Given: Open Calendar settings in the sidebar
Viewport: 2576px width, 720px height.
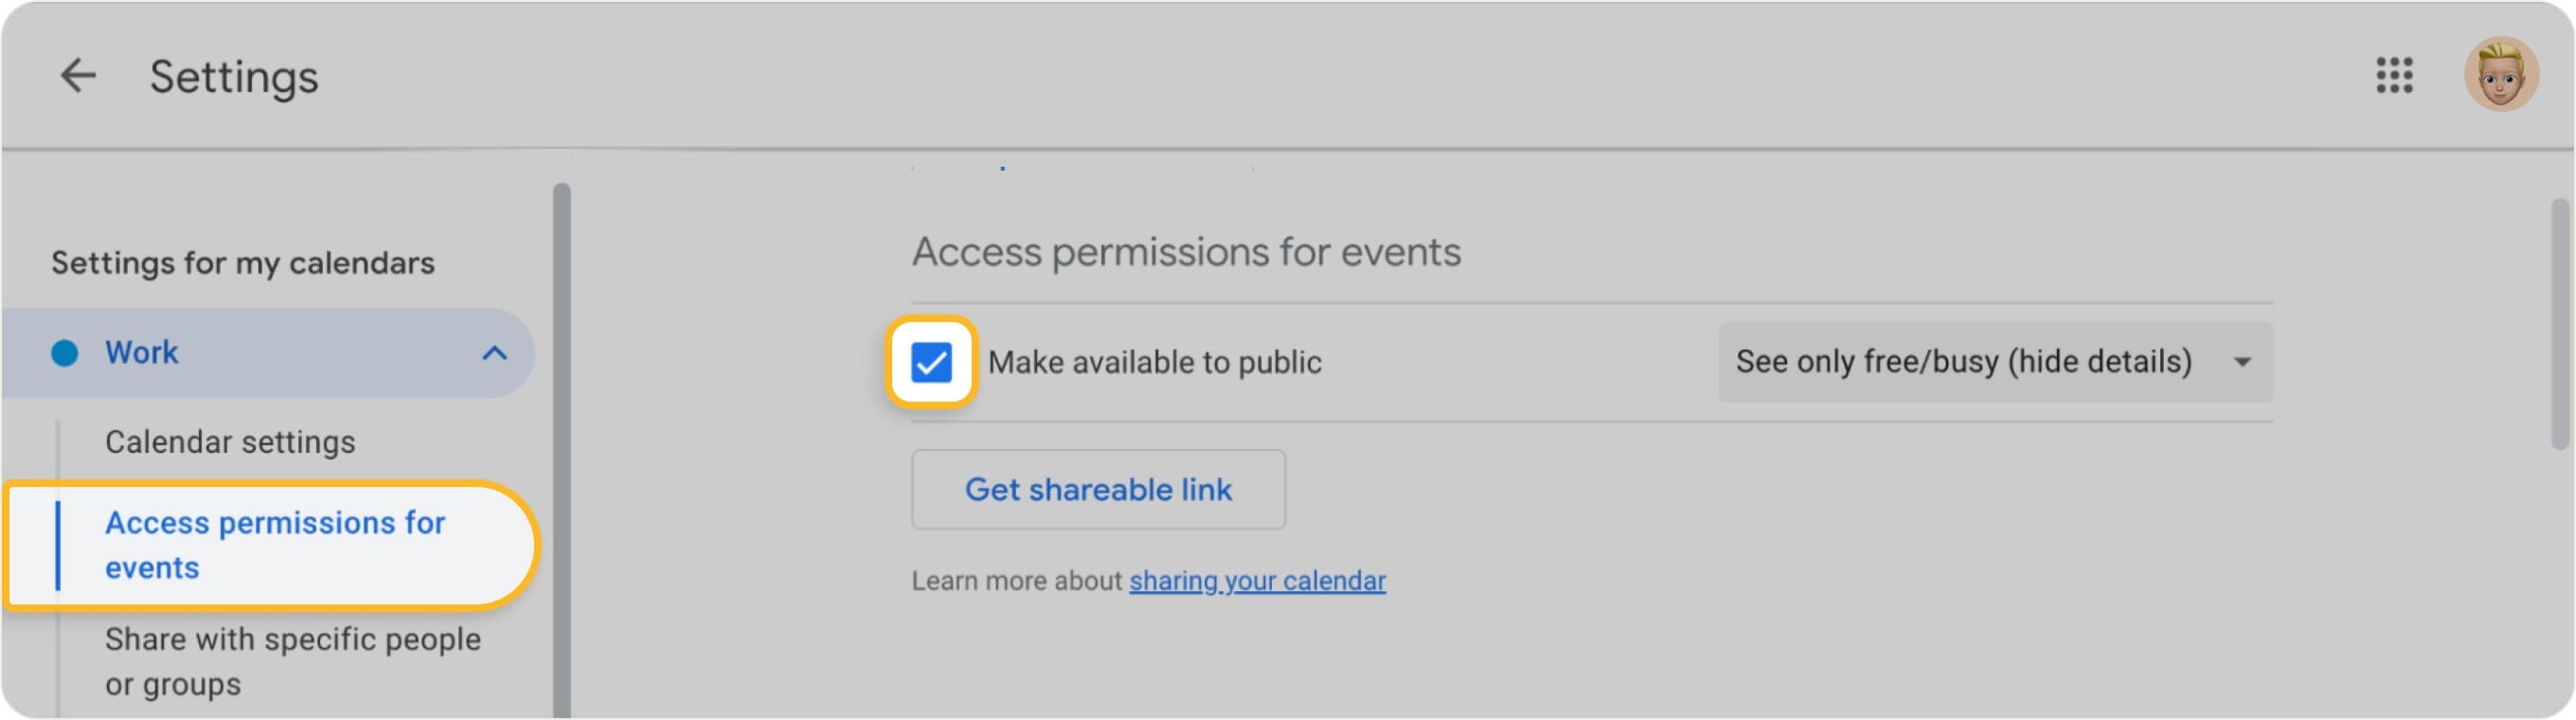Looking at the screenshot, I should click(230, 442).
